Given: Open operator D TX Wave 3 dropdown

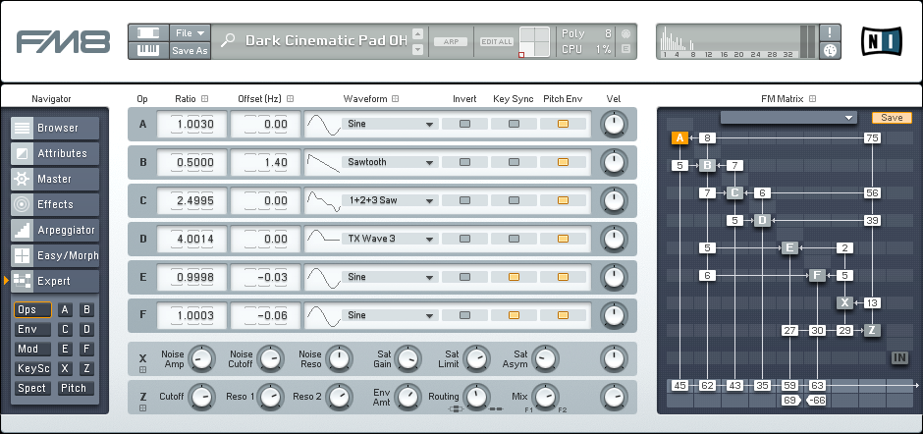Looking at the screenshot, I should click(x=390, y=239).
